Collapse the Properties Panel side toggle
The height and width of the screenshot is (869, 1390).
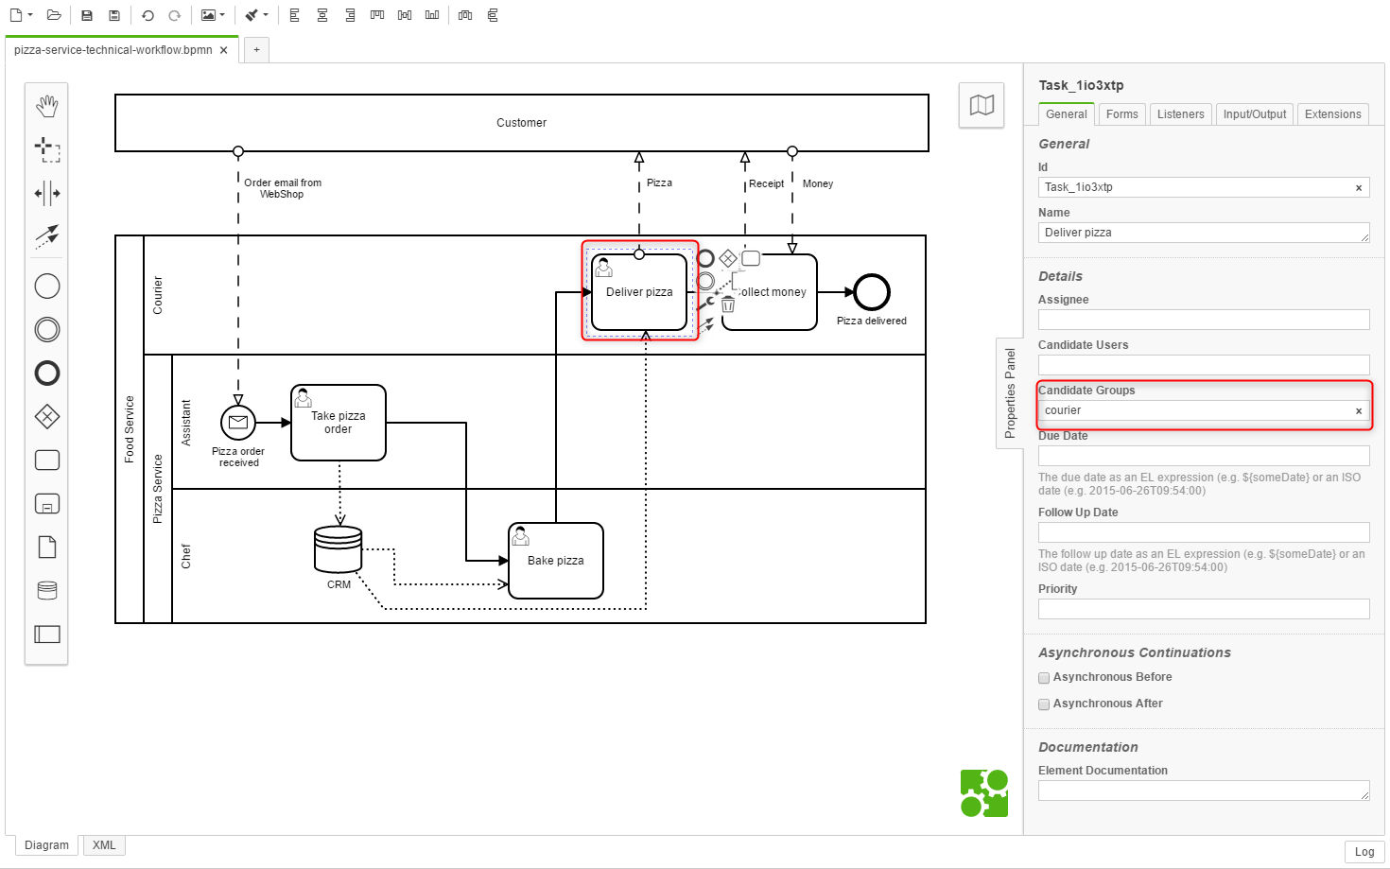click(x=1010, y=392)
